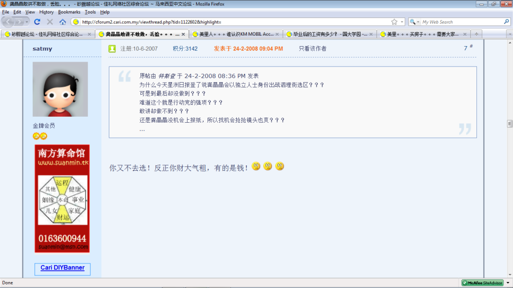Bookmark this page with the star icon
This screenshot has width=513, height=288.
(x=394, y=22)
